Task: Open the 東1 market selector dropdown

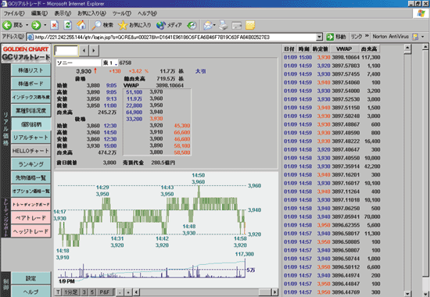Action: pyautogui.click(x=110, y=63)
